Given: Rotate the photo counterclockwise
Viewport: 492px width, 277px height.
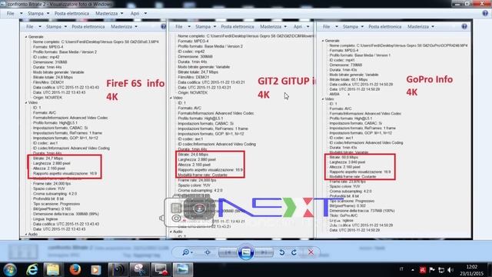Looking at the screenshot, I should coord(282,252).
